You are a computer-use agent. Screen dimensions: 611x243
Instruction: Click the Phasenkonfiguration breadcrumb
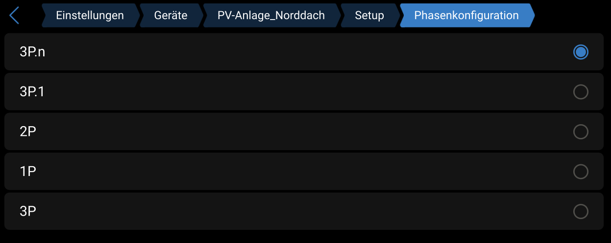(x=466, y=16)
